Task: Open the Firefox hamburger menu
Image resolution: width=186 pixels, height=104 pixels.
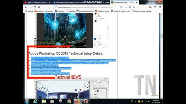Action: (160, 7)
